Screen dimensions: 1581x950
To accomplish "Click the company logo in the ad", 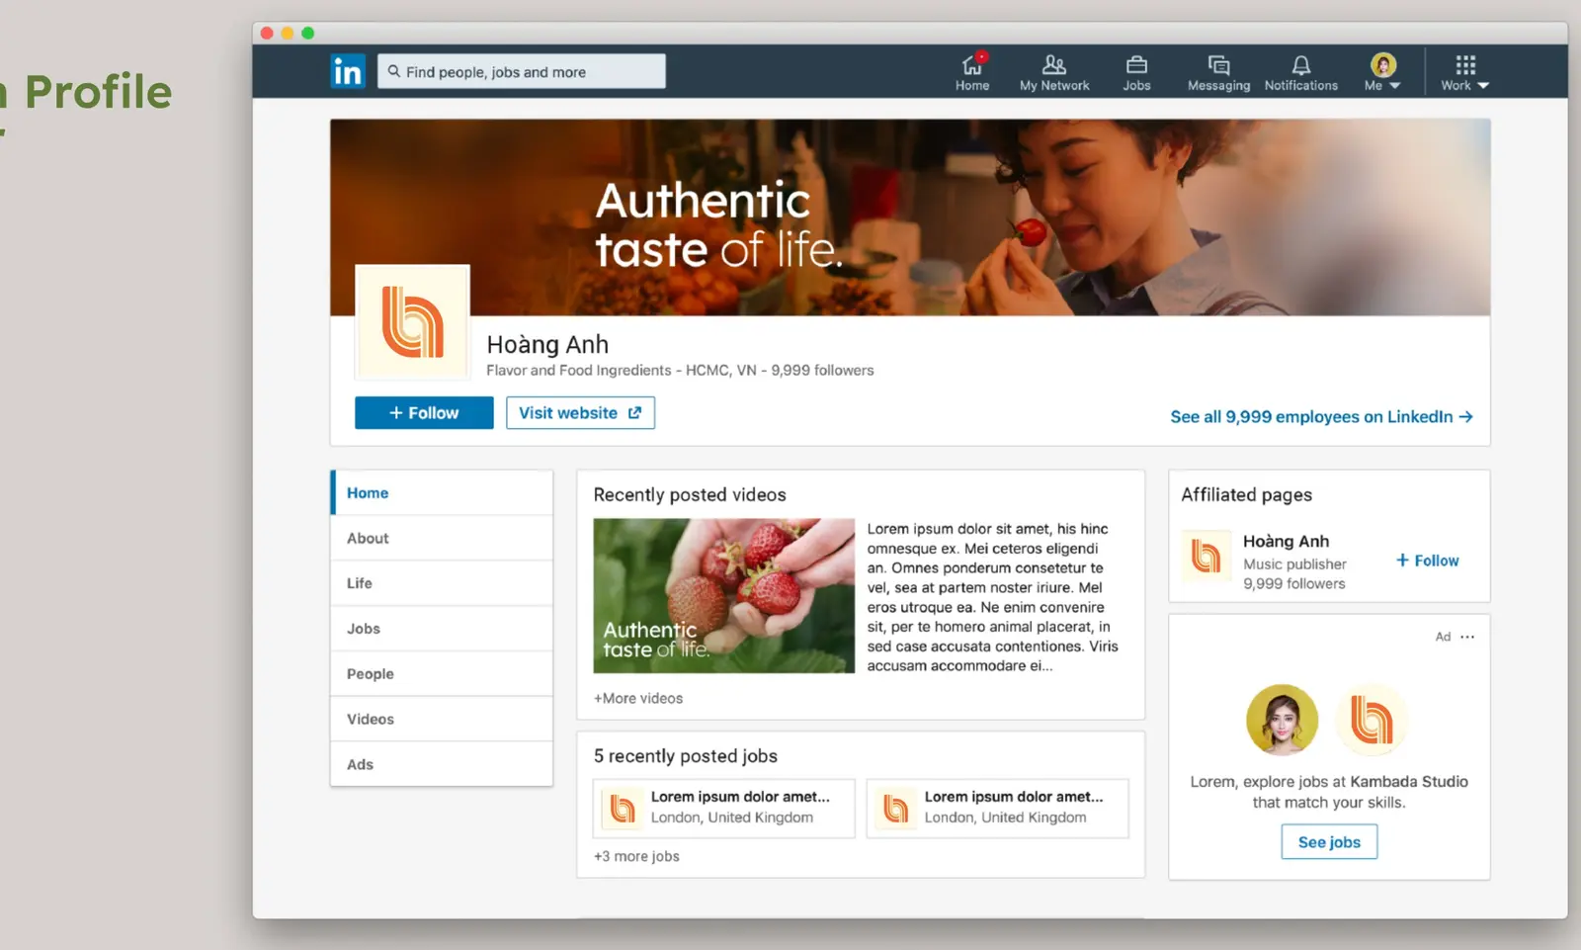I will click(x=1372, y=720).
